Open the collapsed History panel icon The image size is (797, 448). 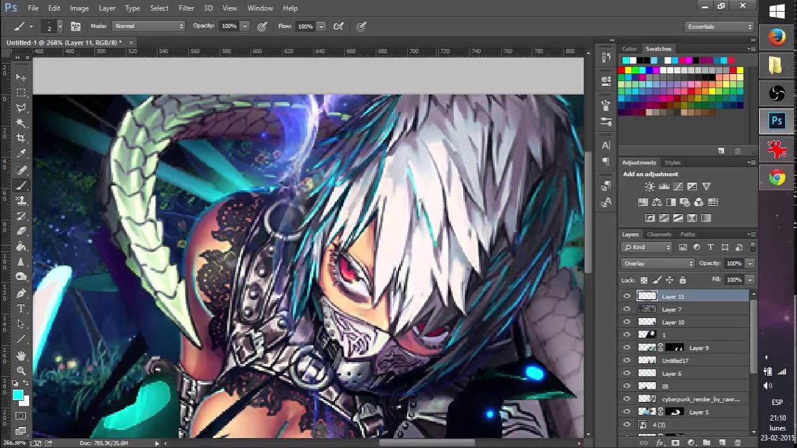tap(606, 57)
